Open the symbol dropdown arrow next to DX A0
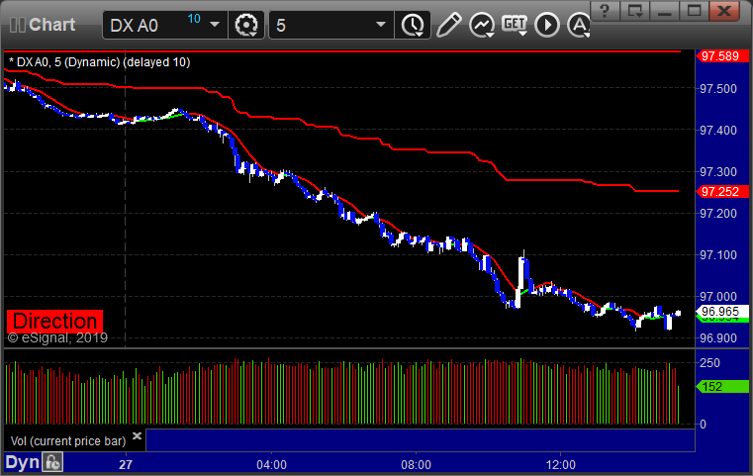This screenshot has width=753, height=476. [215, 25]
